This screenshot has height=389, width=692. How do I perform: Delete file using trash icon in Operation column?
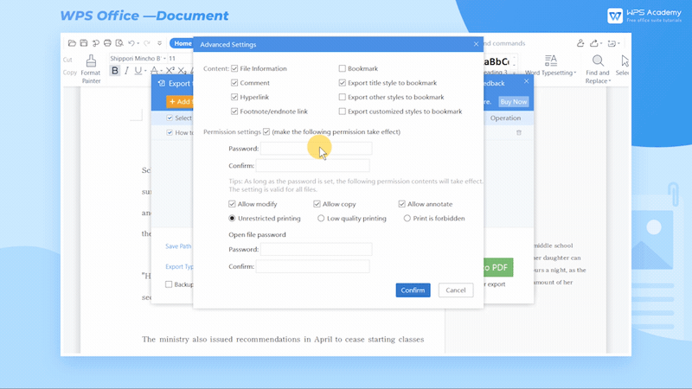click(x=519, y=132)
